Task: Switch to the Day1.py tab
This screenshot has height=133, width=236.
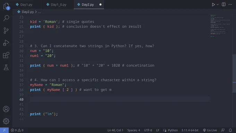Action: (x=26, y=5)
